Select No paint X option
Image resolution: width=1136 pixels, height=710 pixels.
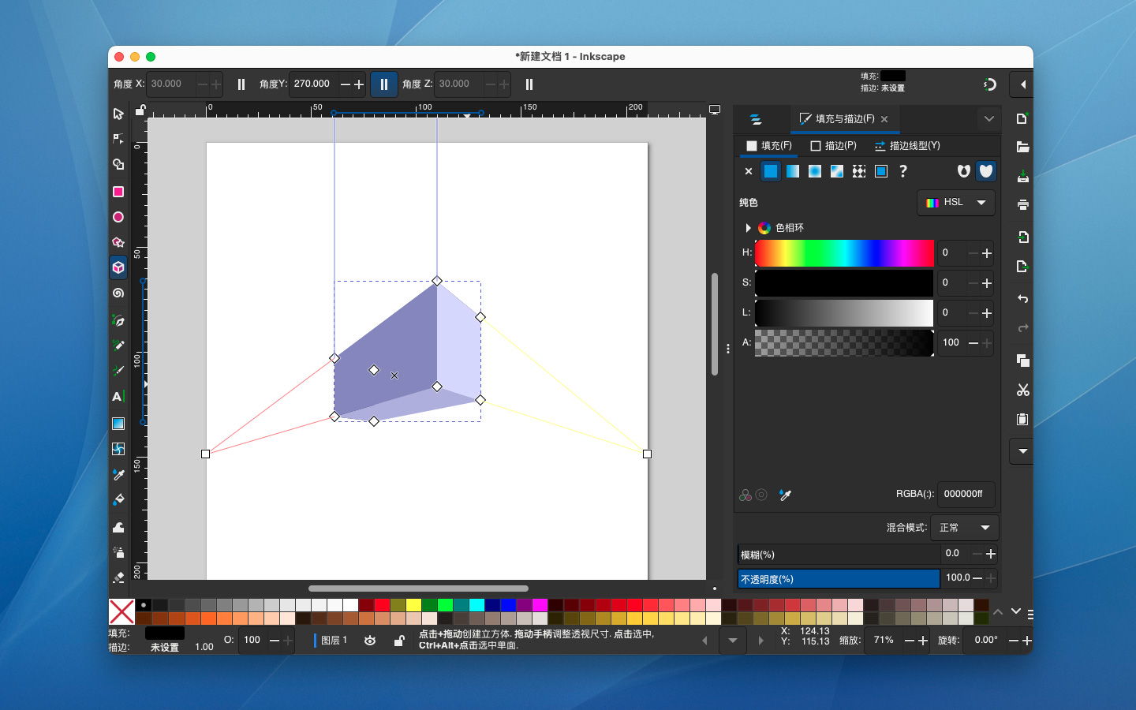point(749,171)
